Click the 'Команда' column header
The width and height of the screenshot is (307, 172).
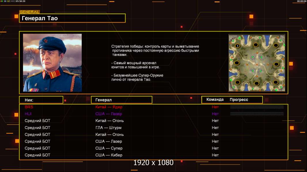(x=215, y=99)
